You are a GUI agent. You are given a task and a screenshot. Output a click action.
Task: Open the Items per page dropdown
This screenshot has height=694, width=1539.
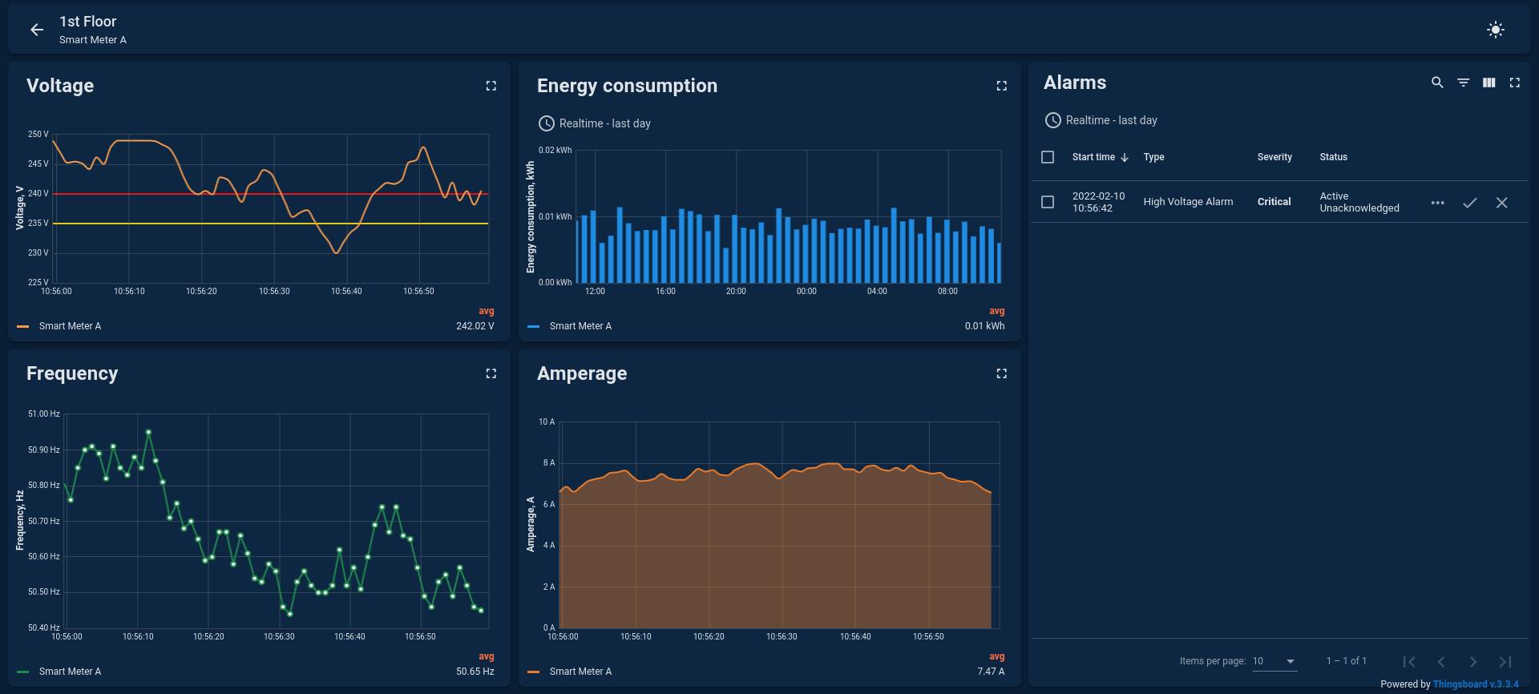[x=1274, y=661]
